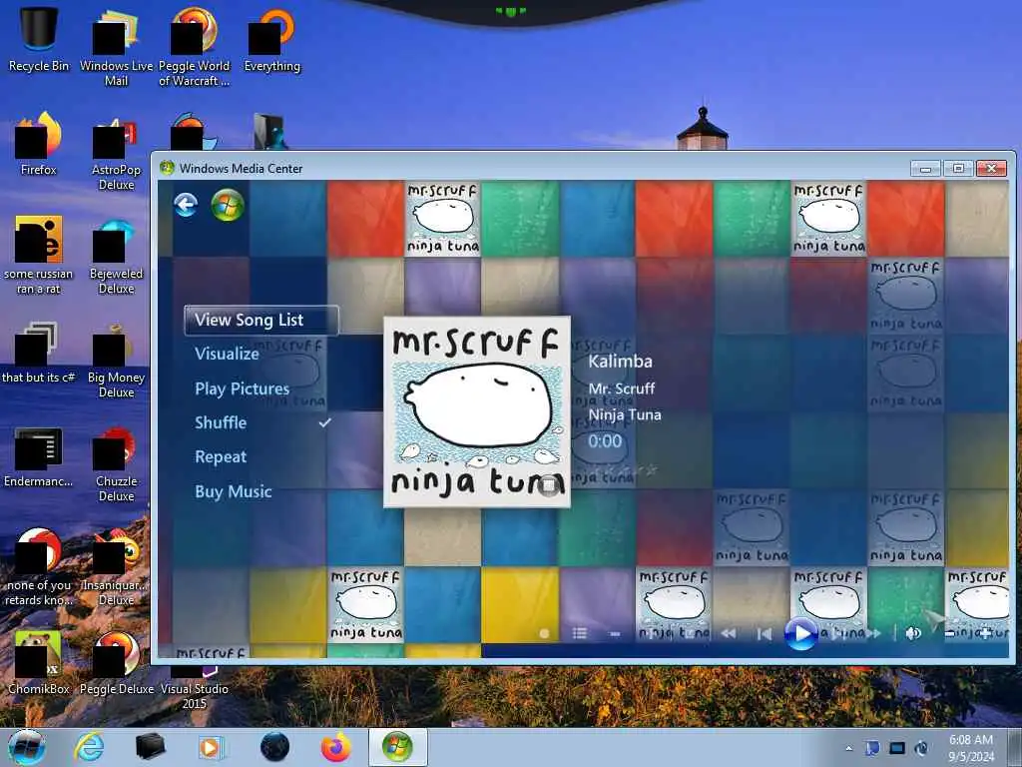Open Firefox from the taskbar
Viewport: 1022px width, 767px height.
pyautogui.click(x=336, y=747)
